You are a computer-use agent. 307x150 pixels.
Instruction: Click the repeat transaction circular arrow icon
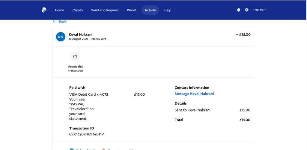pyautogui.click(x=75, y=56)
